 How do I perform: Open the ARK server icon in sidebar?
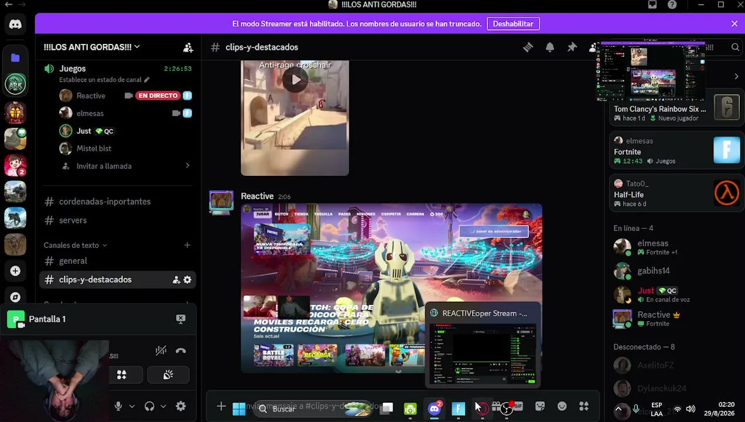coord(15,84)
